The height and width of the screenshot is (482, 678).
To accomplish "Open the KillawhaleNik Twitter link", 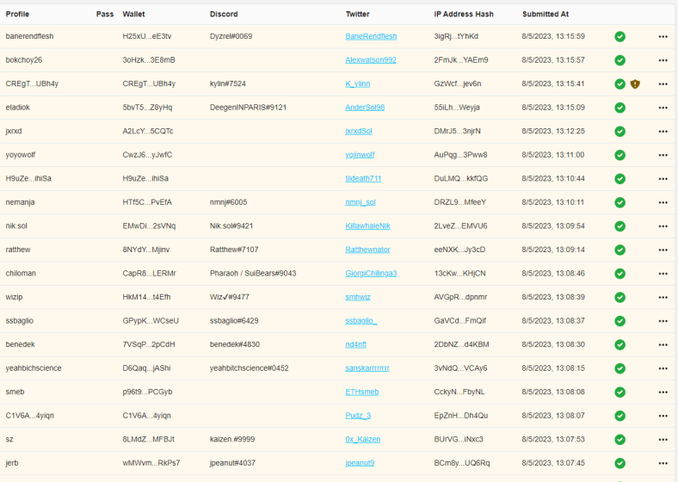I will pyautogui.click(x=367, y=226).
